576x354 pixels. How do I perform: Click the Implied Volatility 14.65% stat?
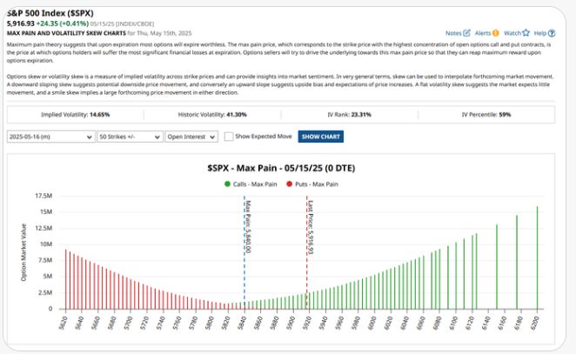pyautogui.click(x=76, y=114)
